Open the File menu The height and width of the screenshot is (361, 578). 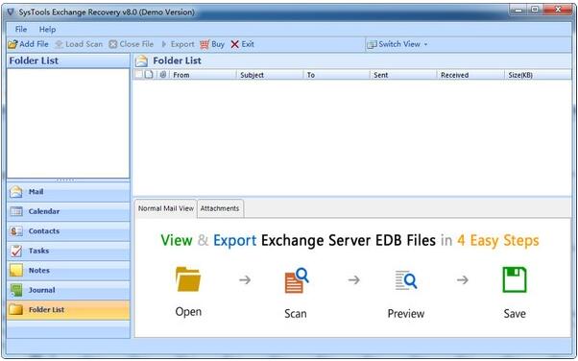(x=21, y=30)
